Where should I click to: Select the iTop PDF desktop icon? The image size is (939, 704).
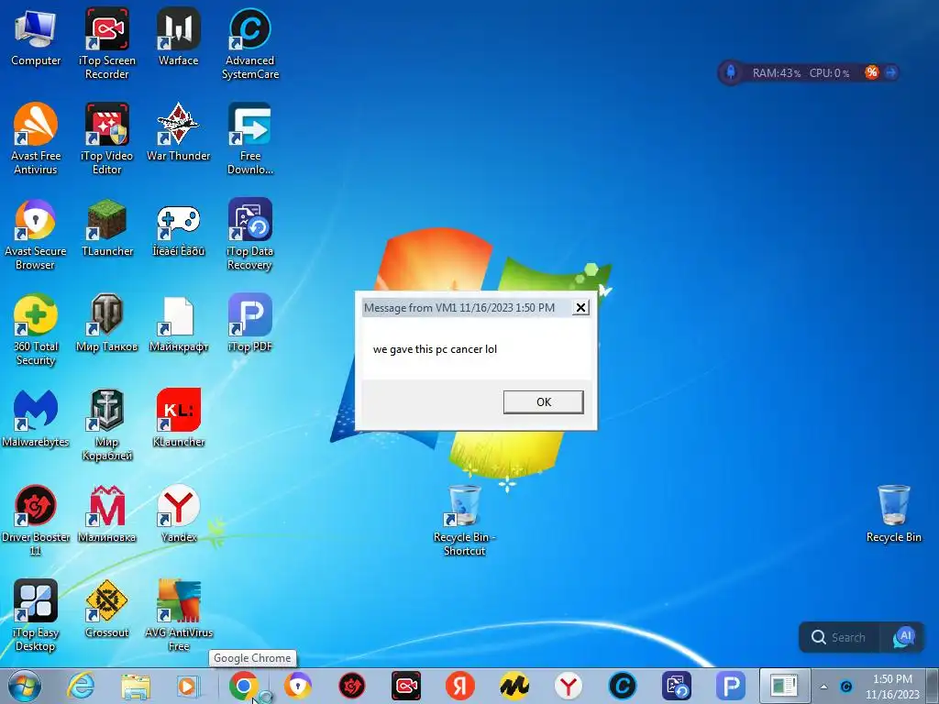pyautogui.click(x=250, y=324)
